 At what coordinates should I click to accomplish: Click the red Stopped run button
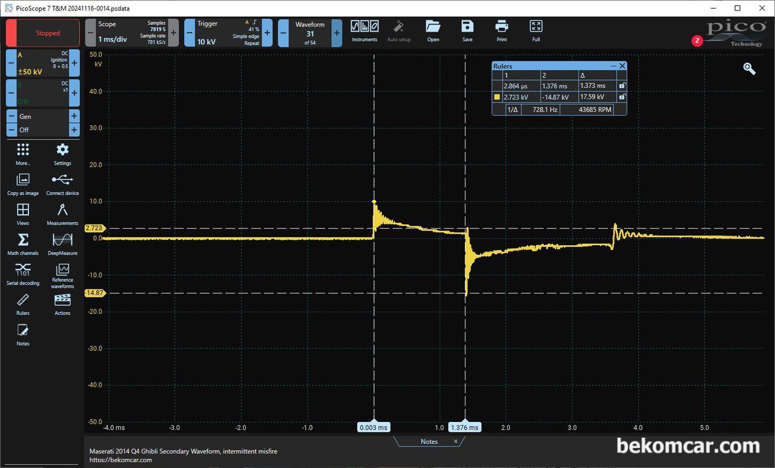pos(42,33)
